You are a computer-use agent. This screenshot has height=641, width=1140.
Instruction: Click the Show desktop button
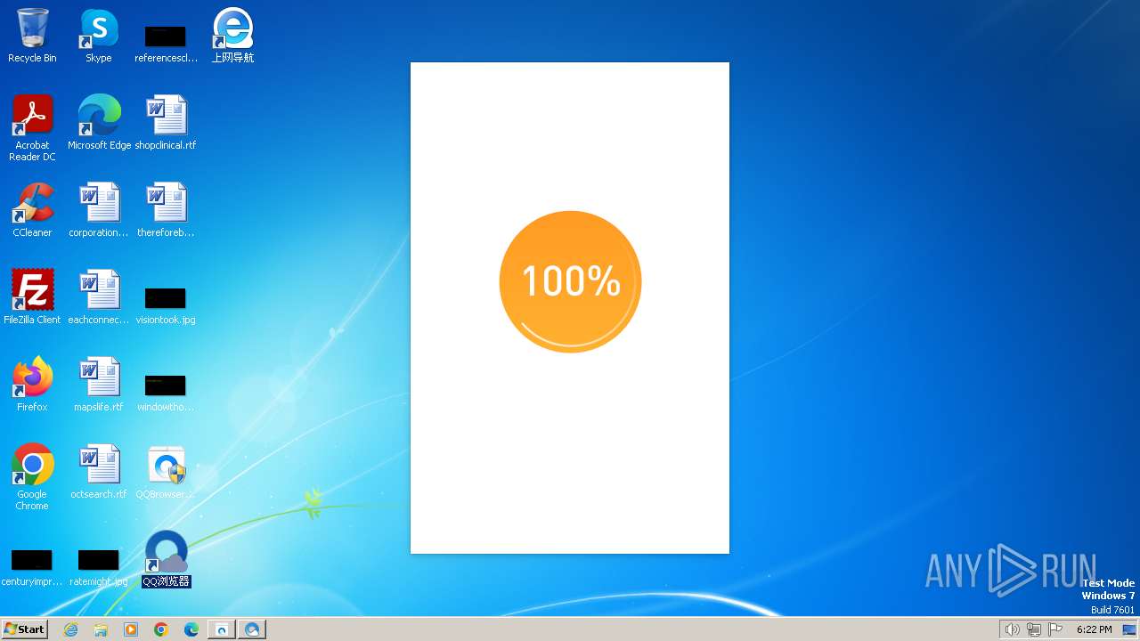click(1129, 629)
